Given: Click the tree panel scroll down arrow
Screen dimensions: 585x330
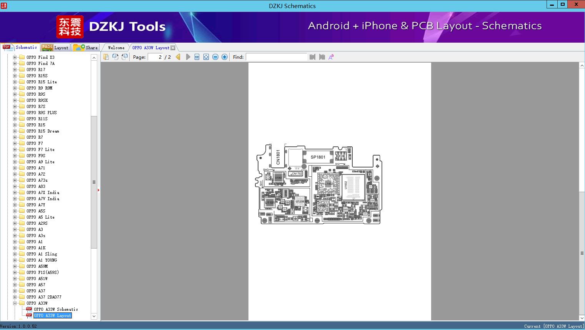Looking at the screenshot, I should click(94, 316).
